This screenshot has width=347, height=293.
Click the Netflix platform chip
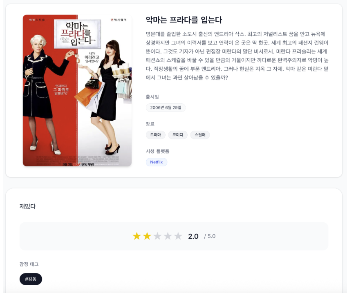(157, 162)
